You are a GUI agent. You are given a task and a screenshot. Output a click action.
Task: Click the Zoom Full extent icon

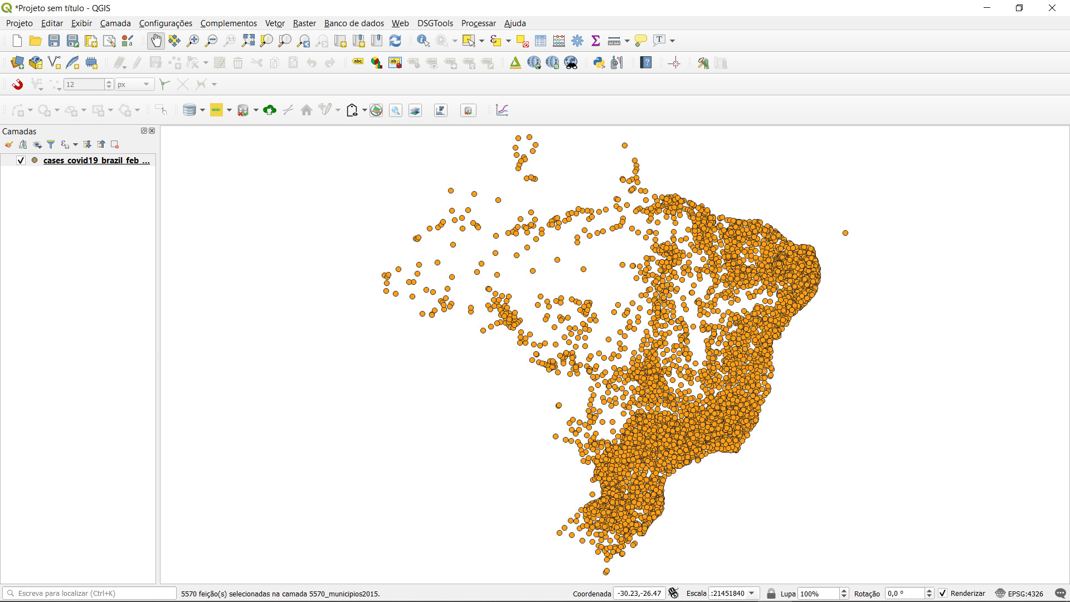click(248, 41)
